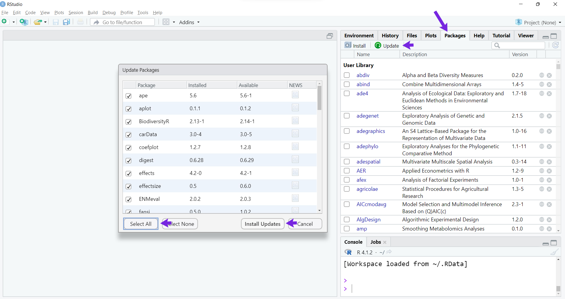Remove the abdiv package icon
Image resolution: width=565 pixels, height=299 pixels.
(549, 76)
